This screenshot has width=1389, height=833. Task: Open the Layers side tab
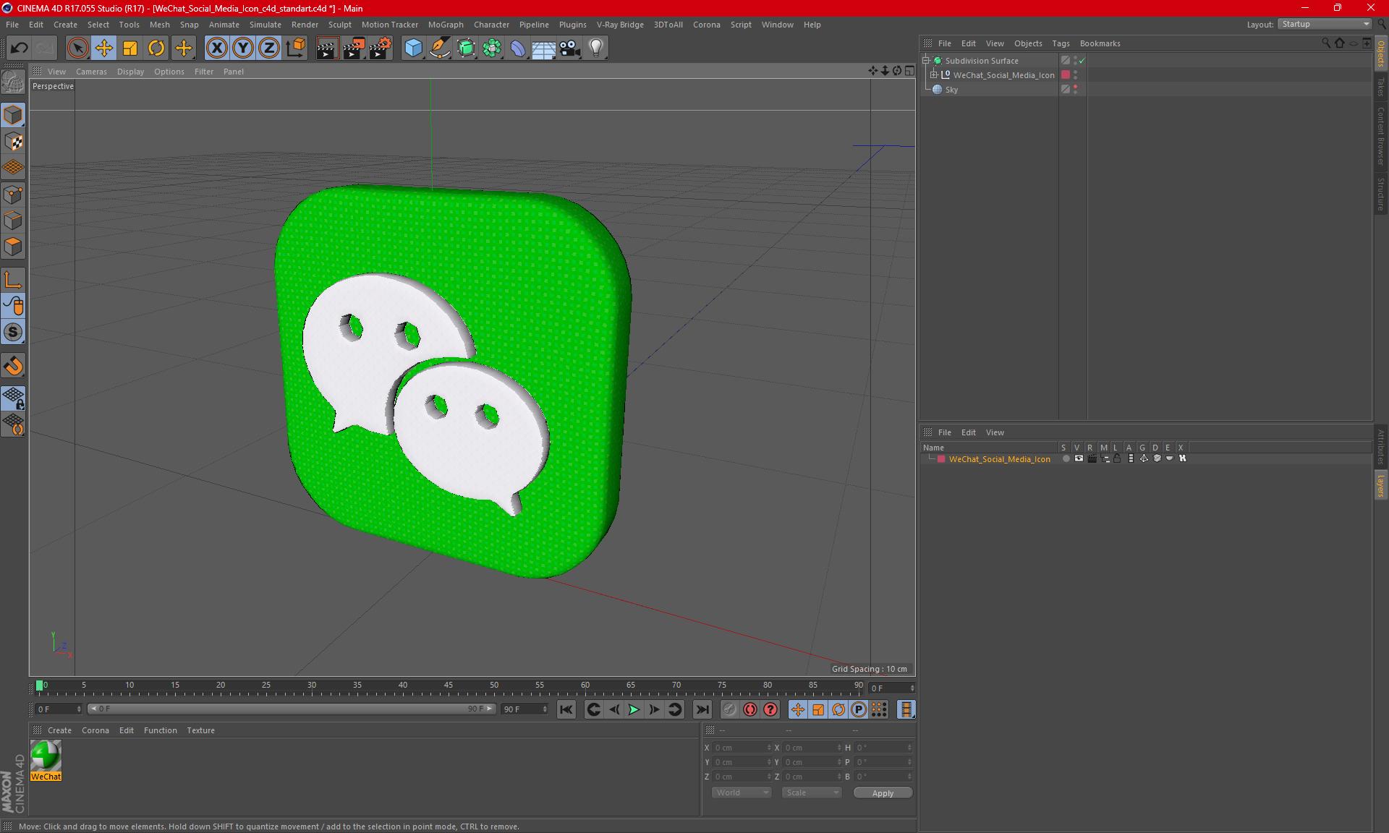point(1381,485)
